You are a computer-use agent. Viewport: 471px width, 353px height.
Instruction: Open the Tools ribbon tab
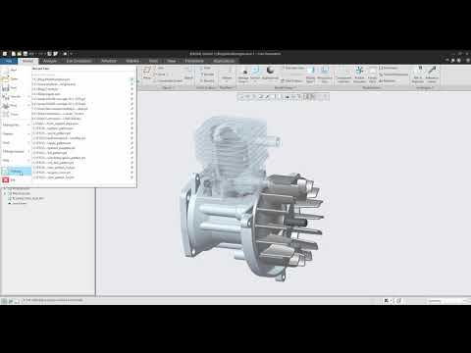point(153,61)
